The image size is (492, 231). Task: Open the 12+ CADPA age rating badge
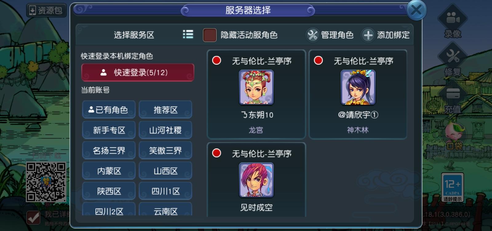tap(452, 187)
